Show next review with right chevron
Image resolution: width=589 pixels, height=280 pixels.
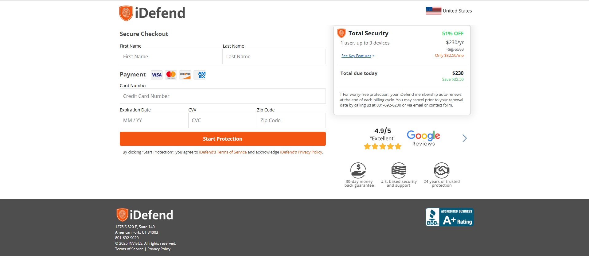464,138
